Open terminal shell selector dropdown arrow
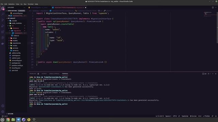 point(210,74)
